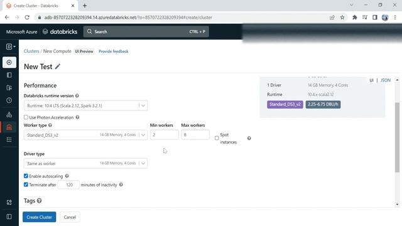Open the Data icon in sidebar
Image resolution: width=402 pixels, height=226 pixels.
click(x=9, y=114)
